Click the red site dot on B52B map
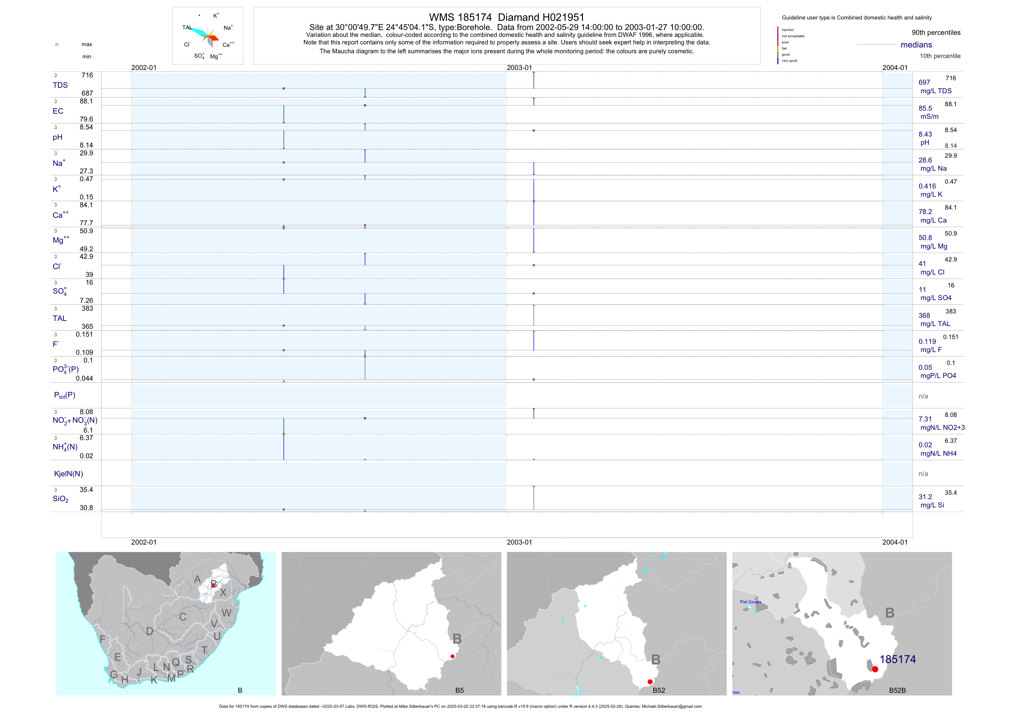Image resolution: width=1014 pixels, height=717 pixels. 875,669
